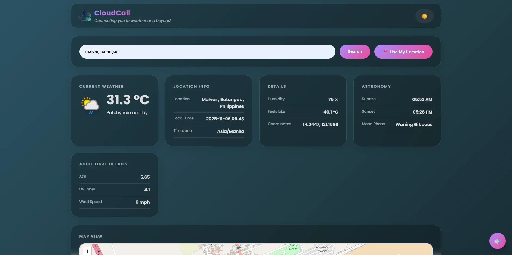Click the Use My Location button
The image size is (512, 255).
click(x=403, y=52)
